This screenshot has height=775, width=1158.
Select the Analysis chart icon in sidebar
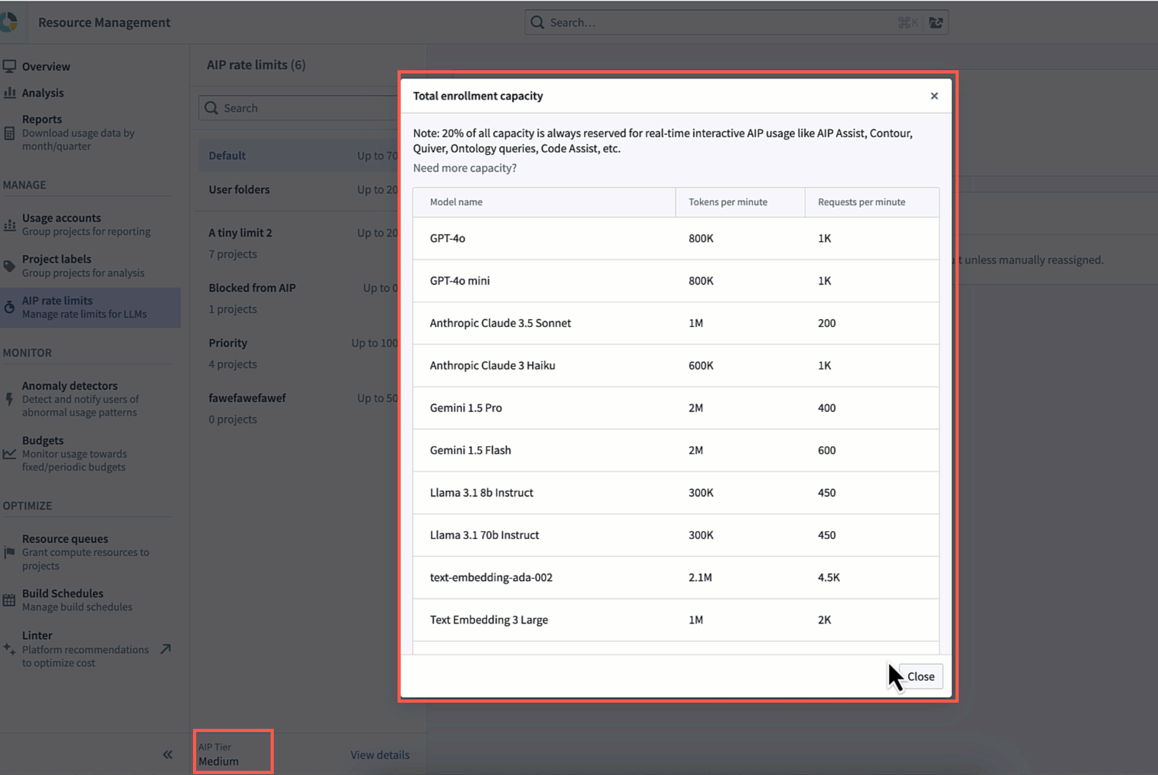pyautogui.click(x=10, y=92)
